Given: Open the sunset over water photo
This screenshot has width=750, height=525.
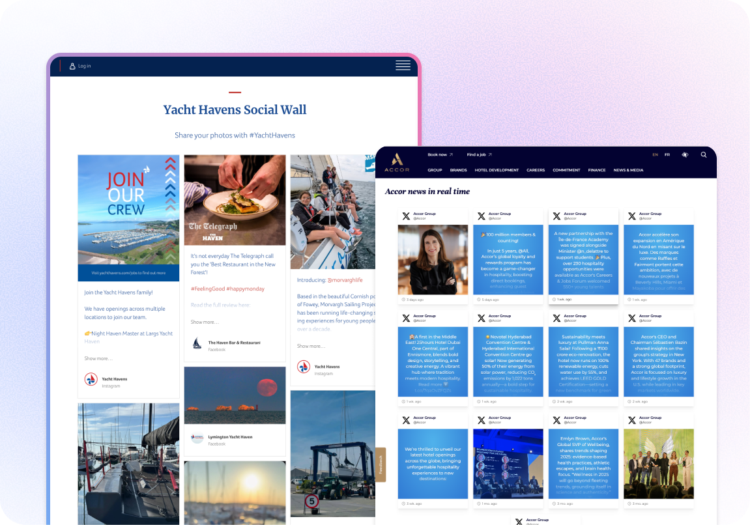Looking at the screenshot, I should [x=235, y=493].
